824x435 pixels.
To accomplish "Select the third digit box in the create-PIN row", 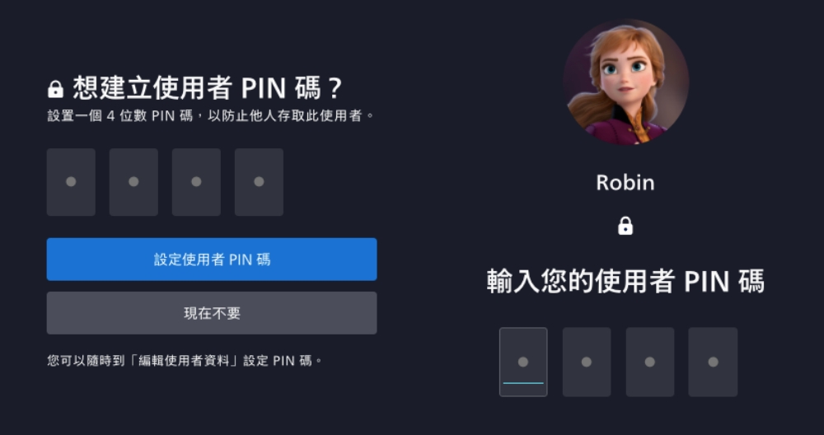I will click(196, 182).
